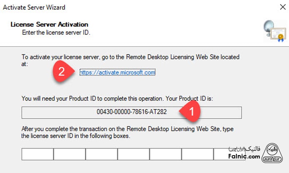This screenshot has width=289, height=173.
Task: Click the second license server ID box
Action: pos(70,155)
